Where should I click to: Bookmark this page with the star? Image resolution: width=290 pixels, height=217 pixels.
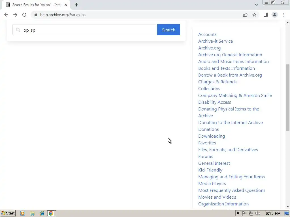point(254,15)
